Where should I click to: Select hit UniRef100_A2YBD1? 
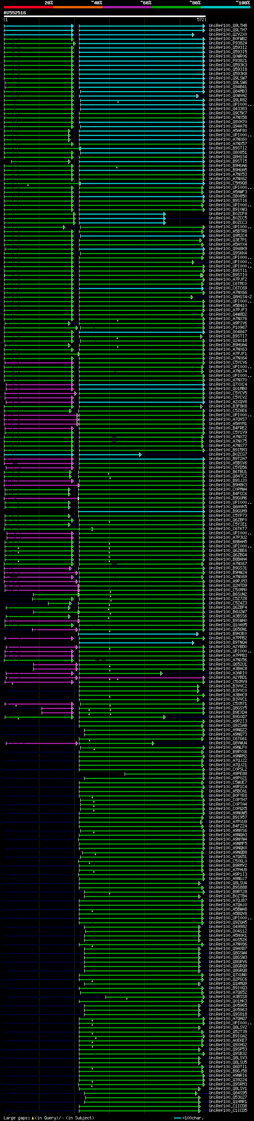pos(228,678)
